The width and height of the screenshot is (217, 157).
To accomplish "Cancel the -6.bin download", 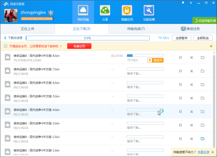I will (191, 84).
